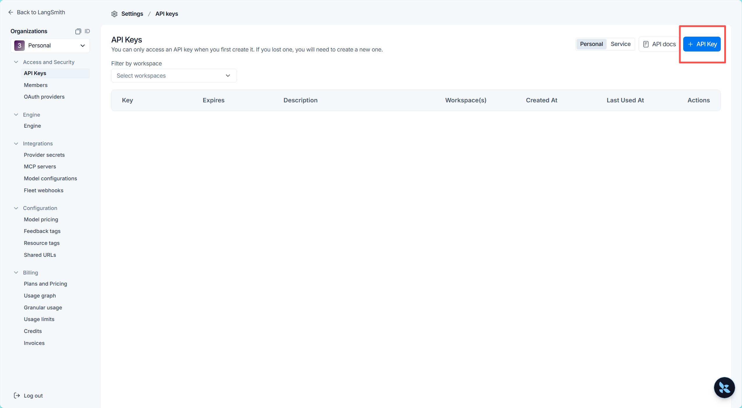This screenshot has width=742, height=408.
Task: Open API Keys in the sidebar
Action: [x=55, y=73]
